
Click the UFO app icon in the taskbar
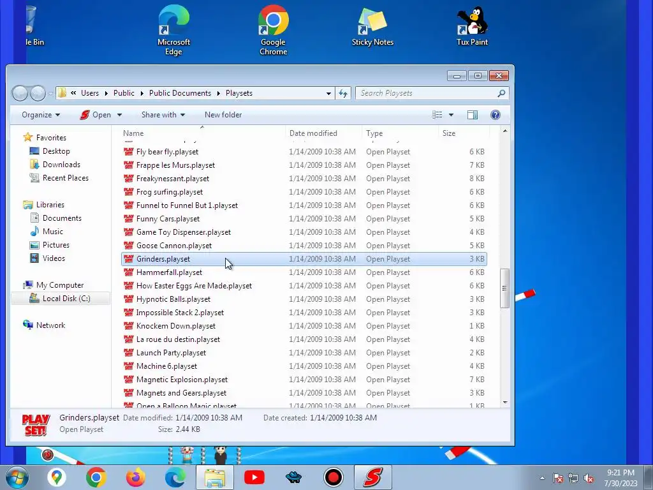point(293,477)
